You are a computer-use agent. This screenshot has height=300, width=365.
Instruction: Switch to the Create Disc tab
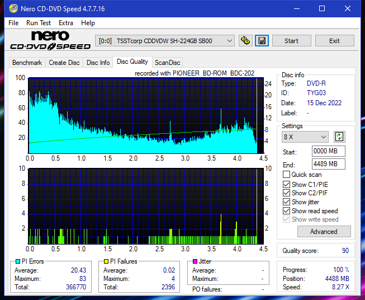64,63
